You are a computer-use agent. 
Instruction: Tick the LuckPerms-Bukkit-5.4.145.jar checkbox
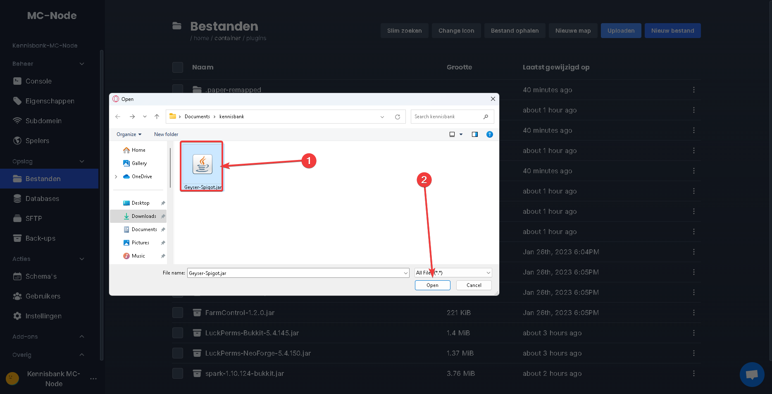point(178,333)
